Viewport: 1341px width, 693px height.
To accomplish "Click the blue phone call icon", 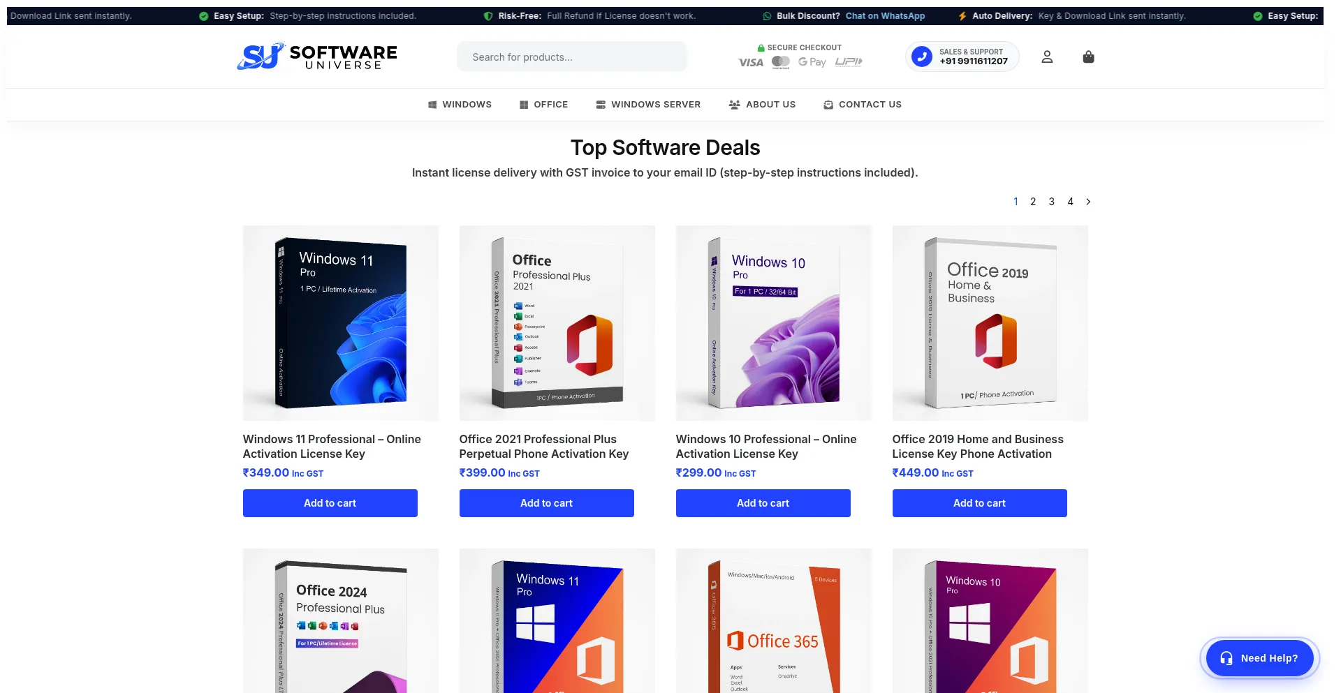I will point(922,57).
